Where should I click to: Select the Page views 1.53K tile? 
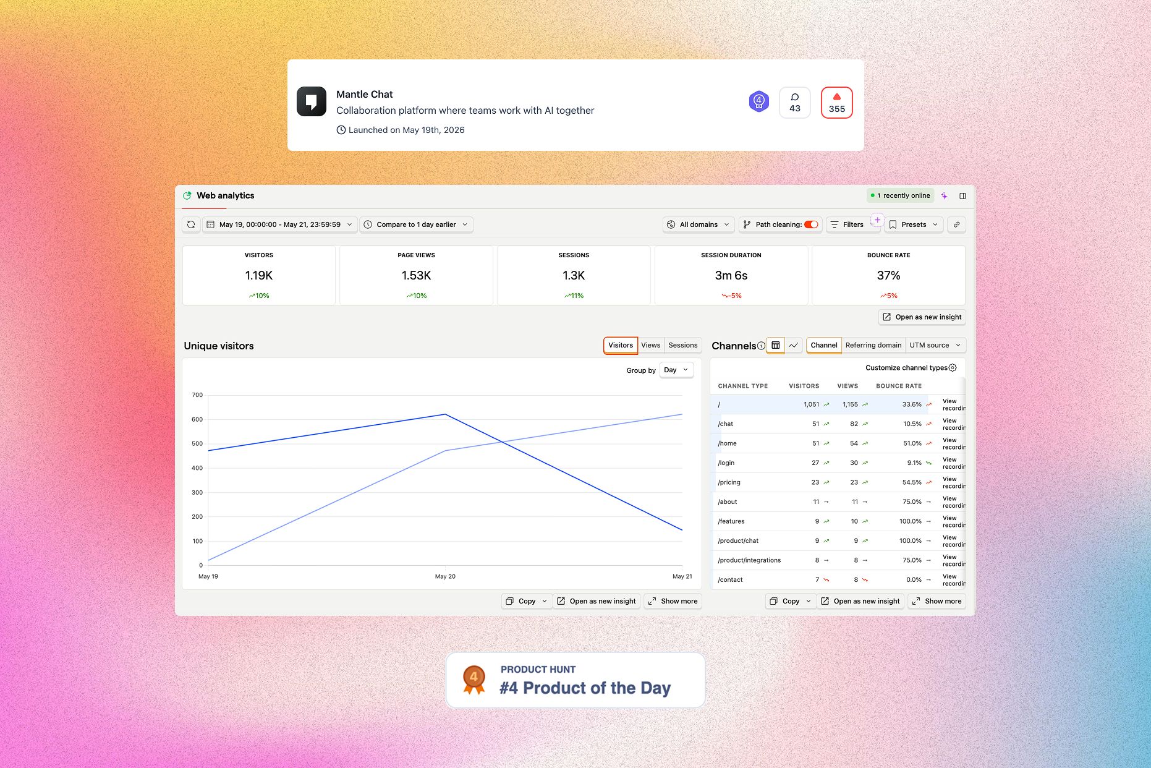pyautogui.click(x=416, y=275)
